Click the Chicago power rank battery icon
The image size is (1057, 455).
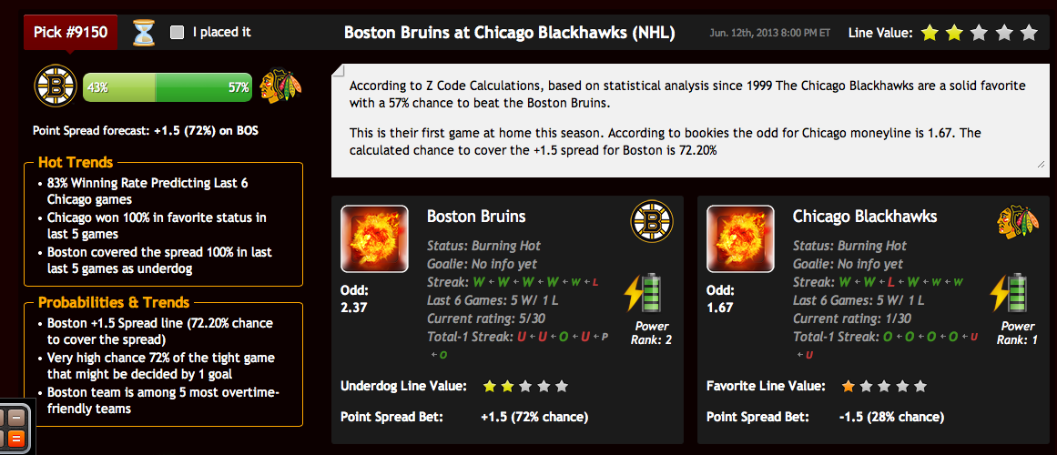tap(1009, 293)
